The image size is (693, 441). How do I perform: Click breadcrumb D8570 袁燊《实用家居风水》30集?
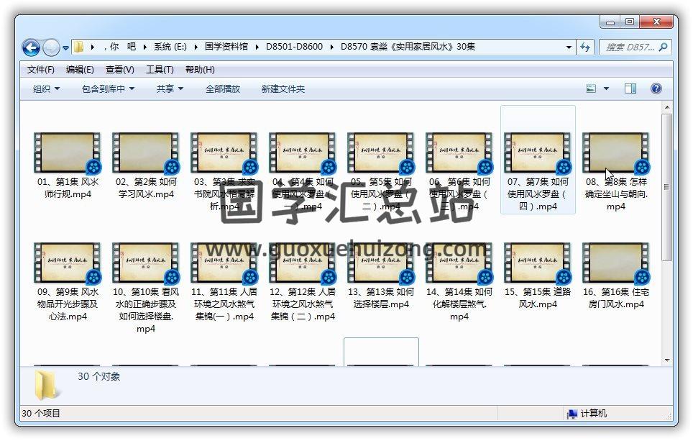click(408, 47)
